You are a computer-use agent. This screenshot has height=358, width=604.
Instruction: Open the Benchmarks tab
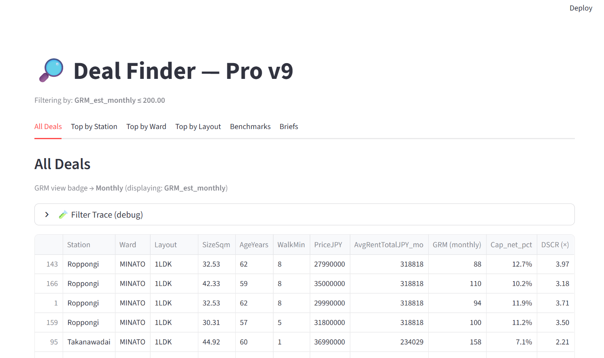pyautogui.click(x=250, y=126)
